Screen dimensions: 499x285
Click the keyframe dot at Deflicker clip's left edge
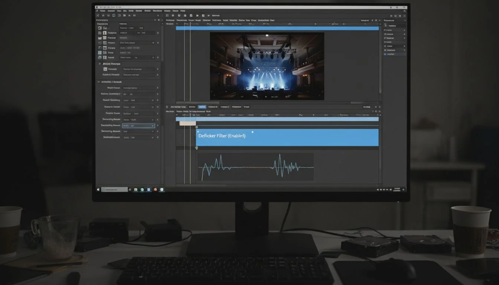click(198, 132)
